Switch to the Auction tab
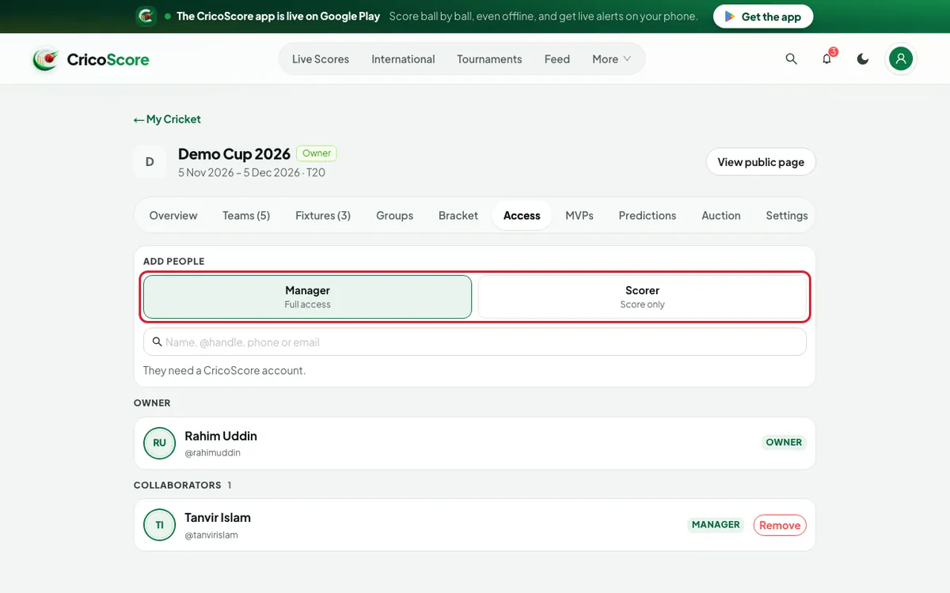The width and height of the screenshot is (950, 593). [721, 215]
